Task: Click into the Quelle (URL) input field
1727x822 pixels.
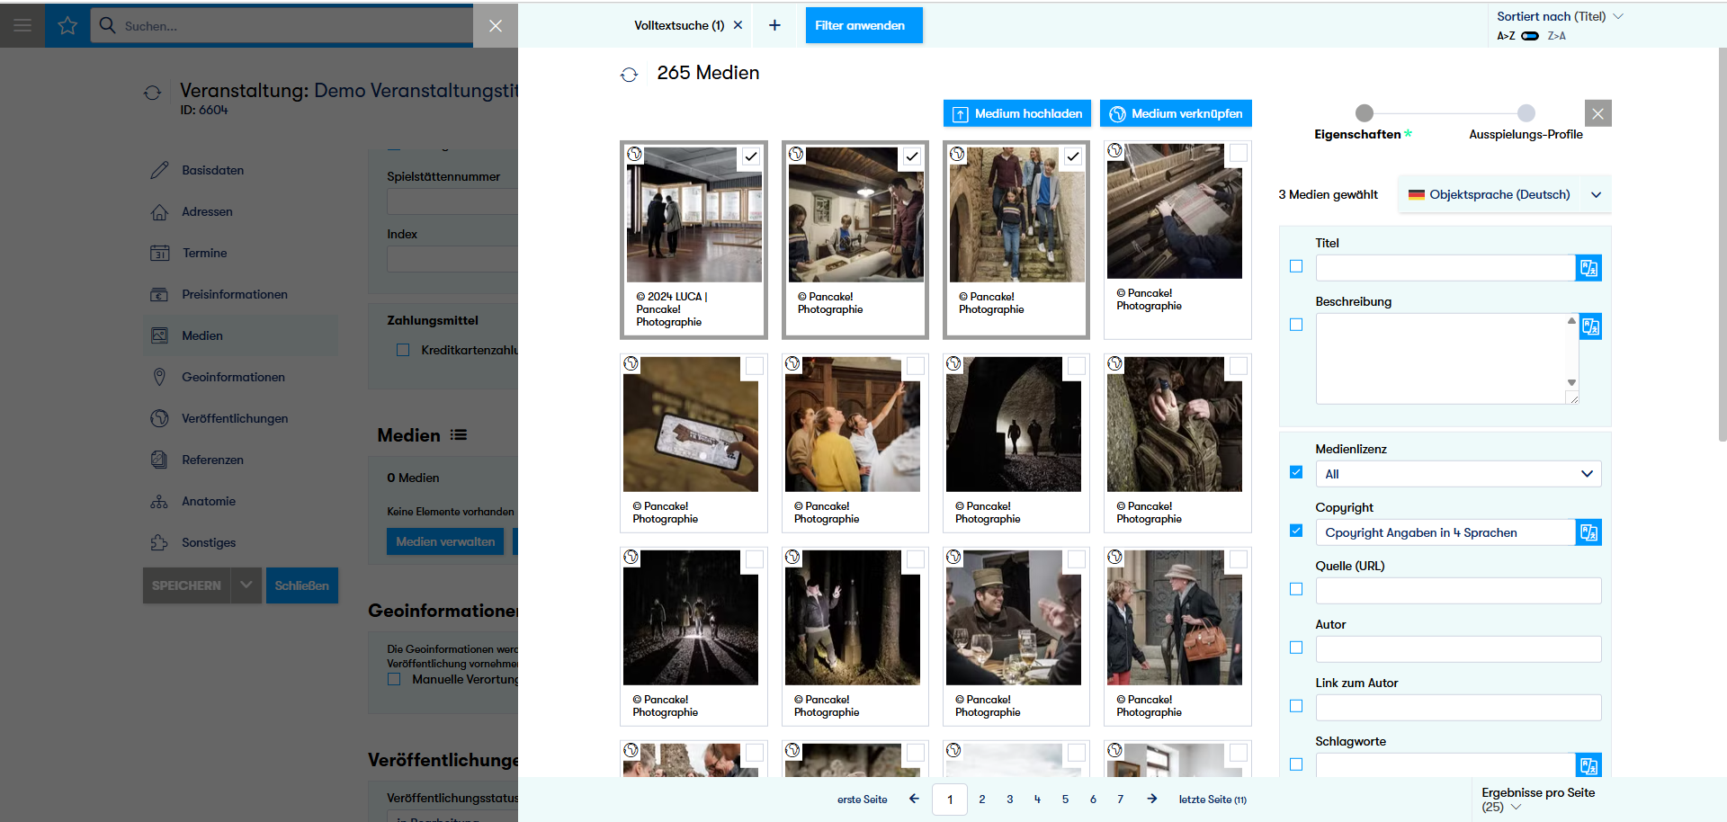Action: (x=1457, y=591)
